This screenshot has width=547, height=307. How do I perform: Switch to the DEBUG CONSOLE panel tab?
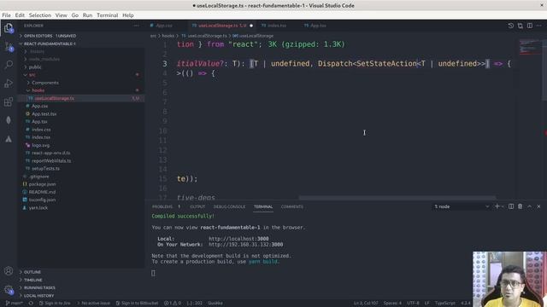(x=229, y=206)
